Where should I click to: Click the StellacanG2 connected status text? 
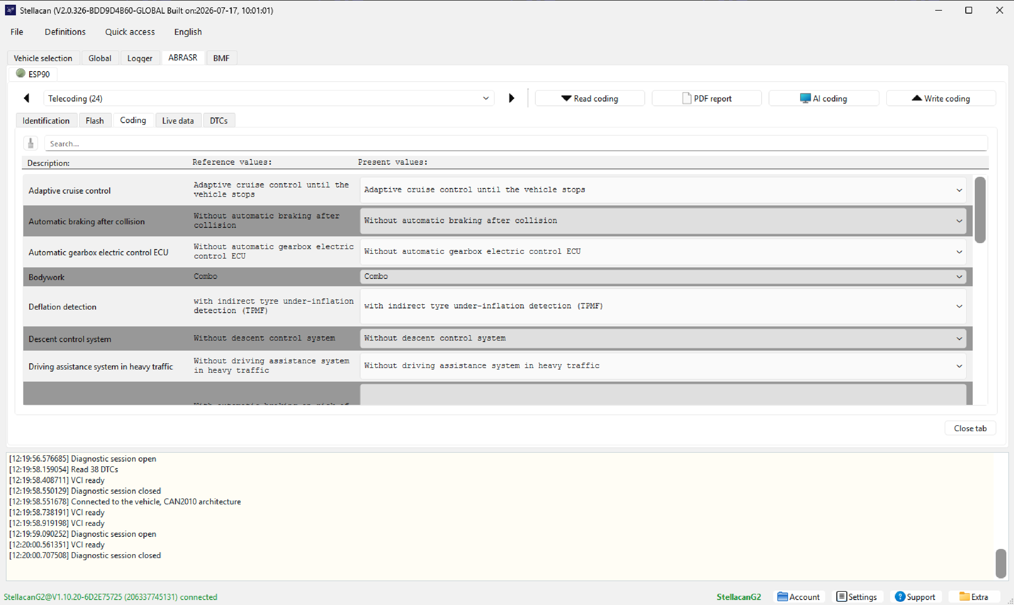[110, 596]
